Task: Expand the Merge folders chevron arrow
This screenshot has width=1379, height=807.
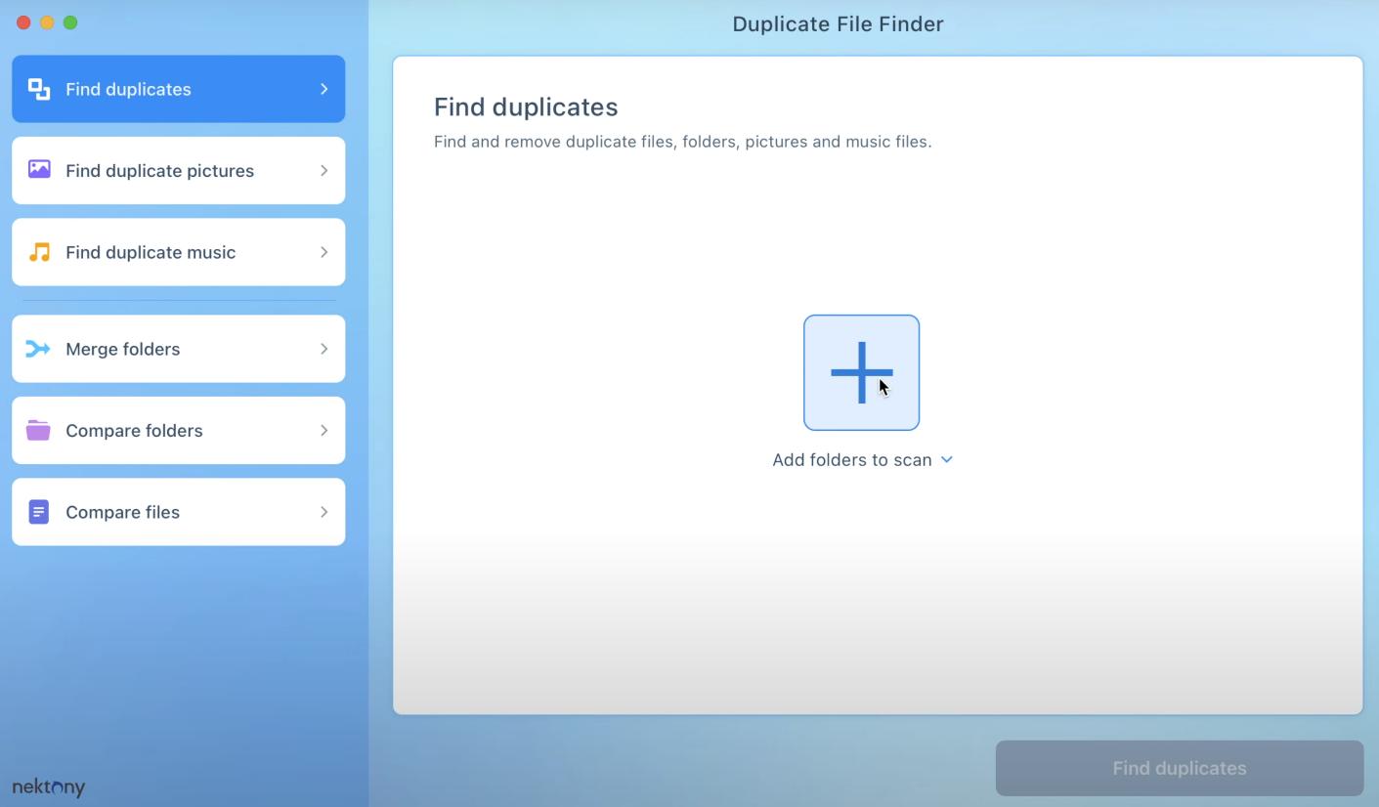Action: [324, 348]
